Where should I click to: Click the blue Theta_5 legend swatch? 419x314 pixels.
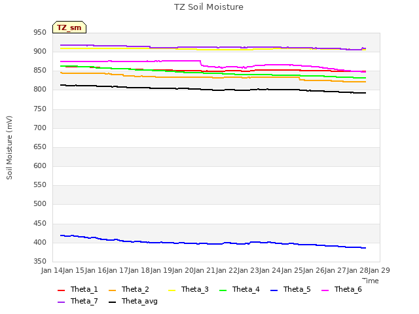(x=274, y=290)
